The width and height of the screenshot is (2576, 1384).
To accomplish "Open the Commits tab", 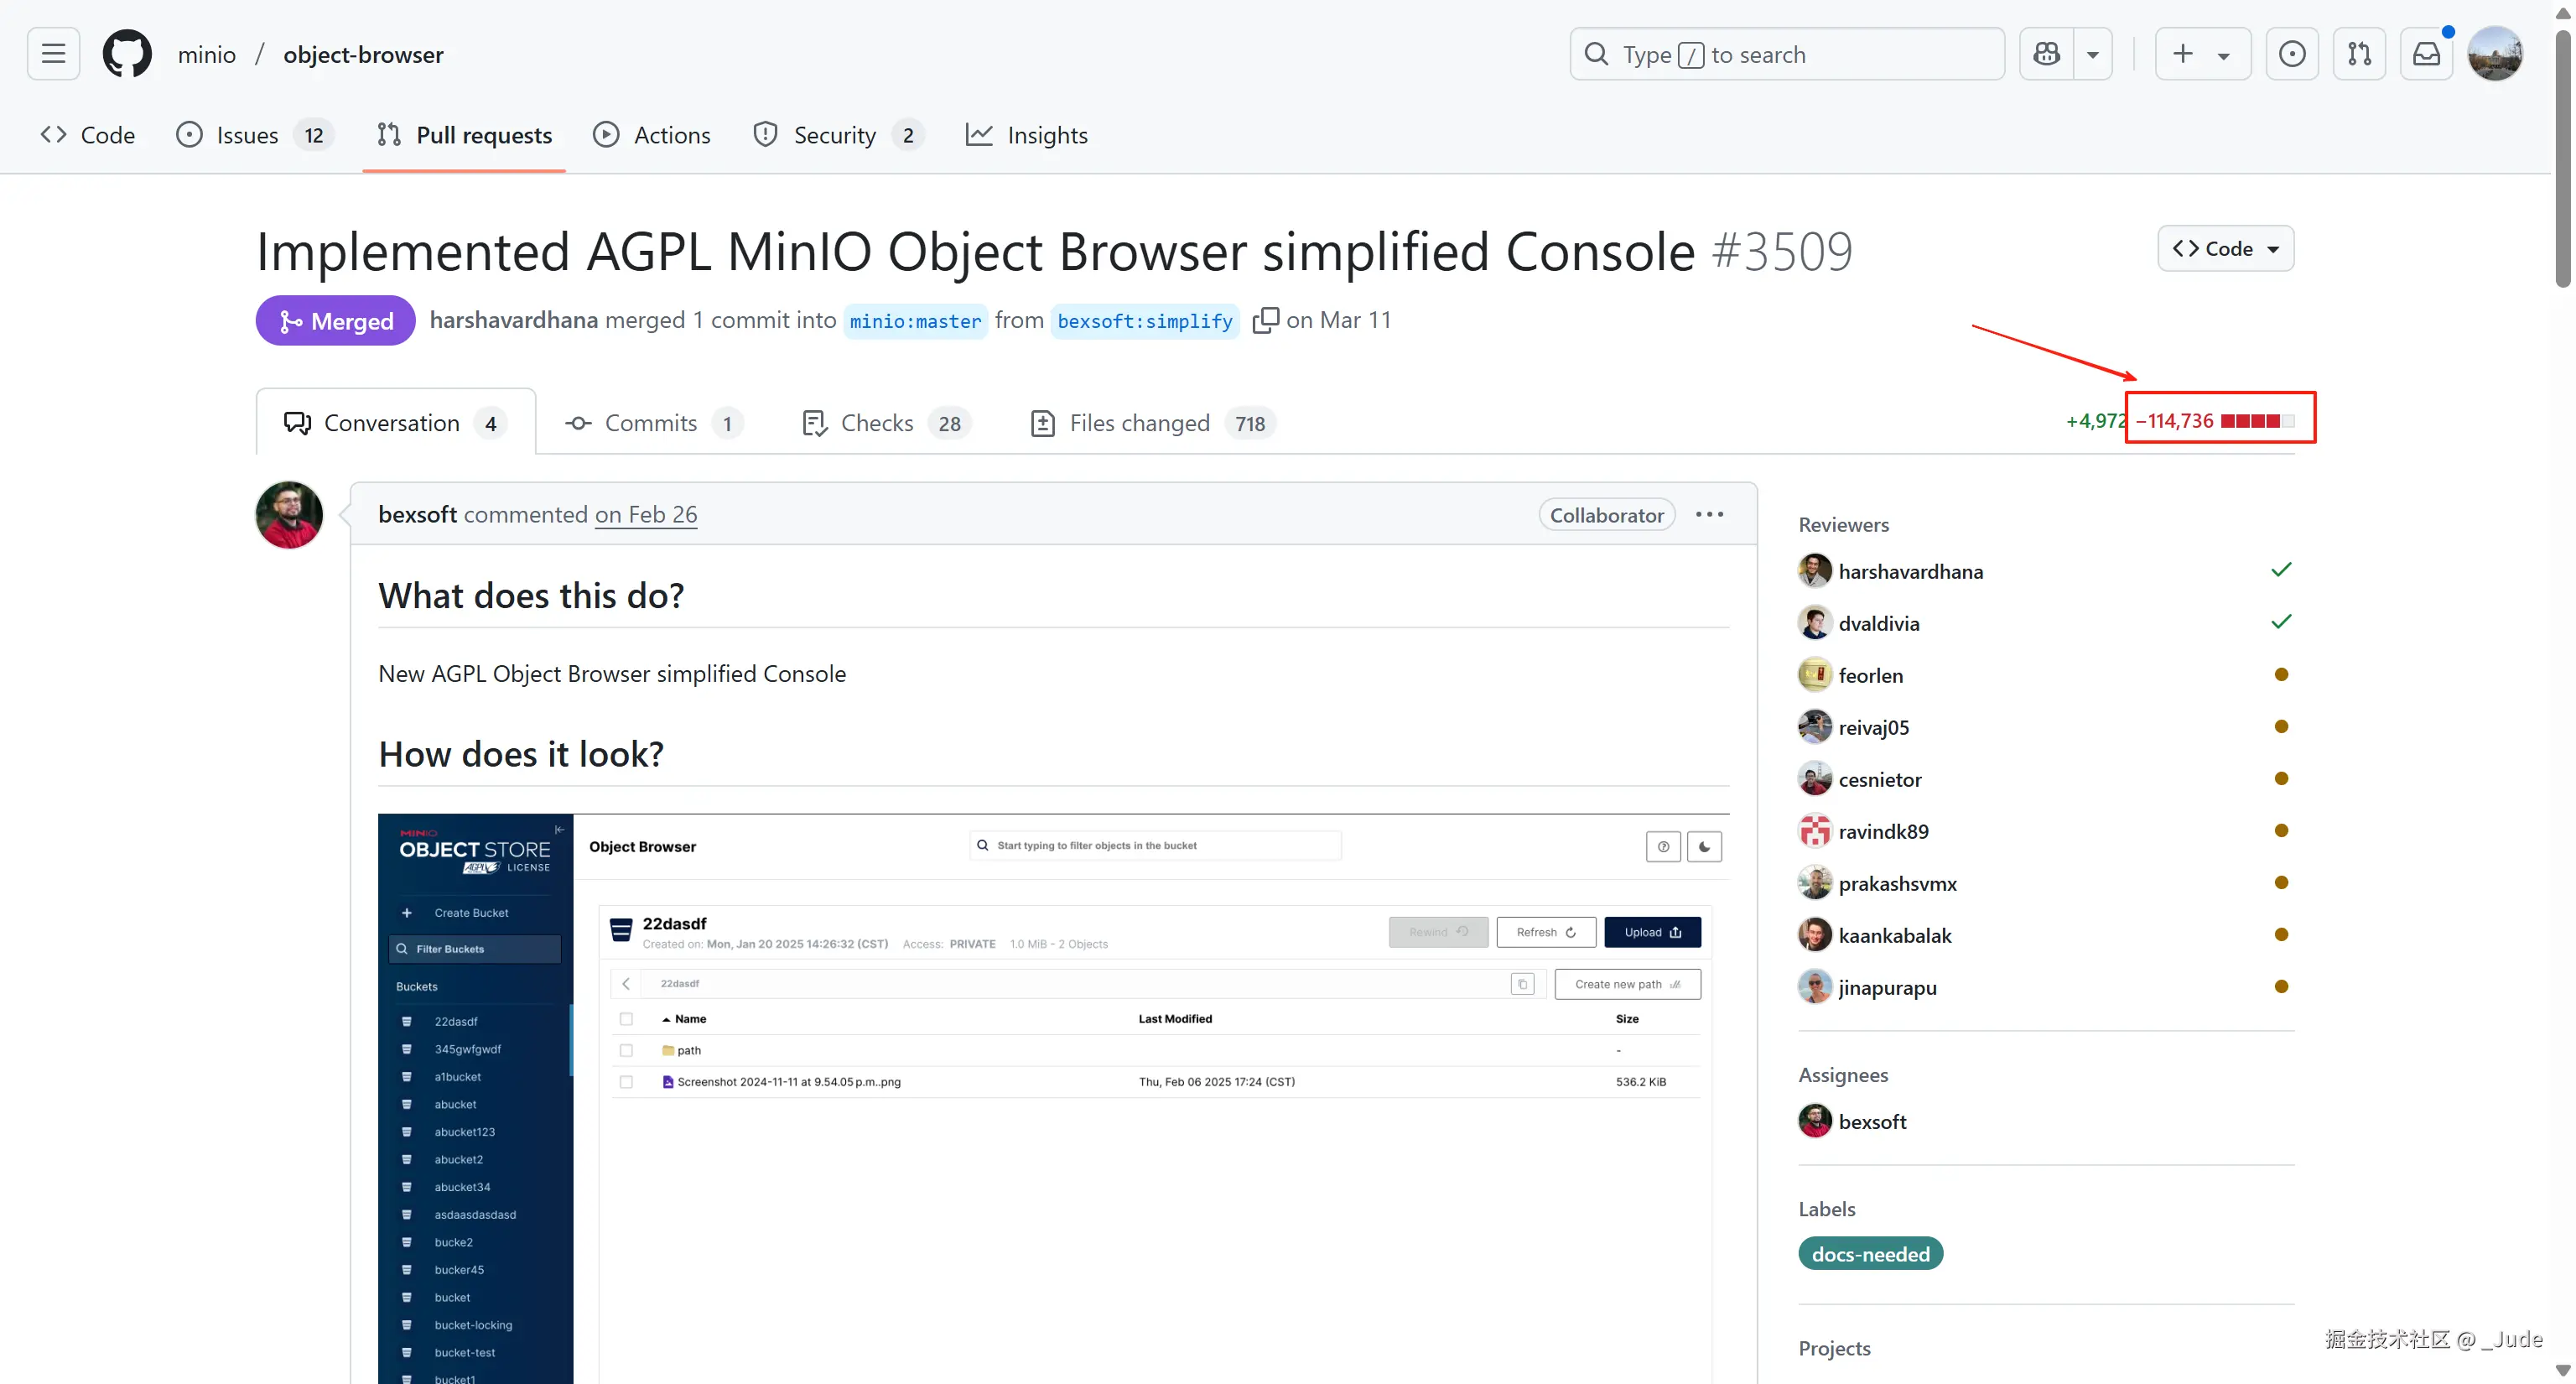I will 652,423.
